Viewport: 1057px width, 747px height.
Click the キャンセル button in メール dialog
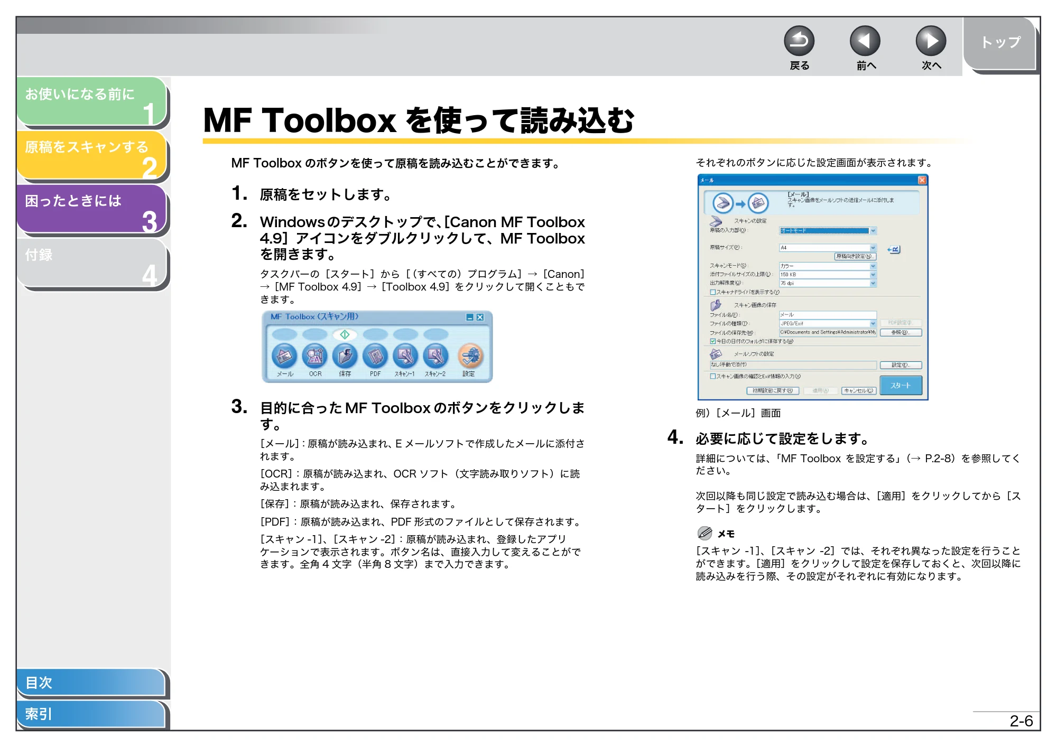point(859,391)
